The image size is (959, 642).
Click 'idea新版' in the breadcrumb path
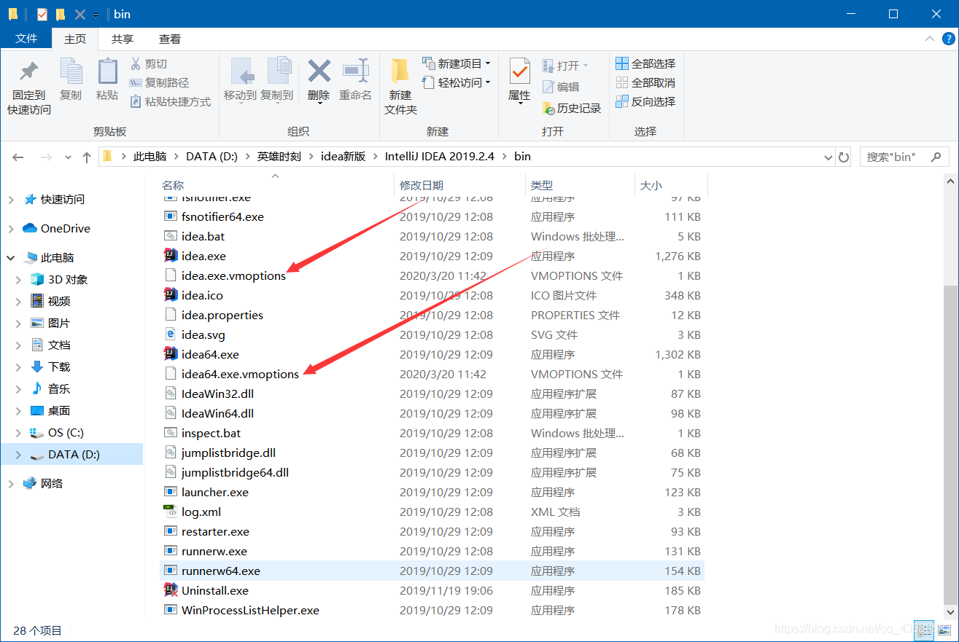(x=343, y=157)
